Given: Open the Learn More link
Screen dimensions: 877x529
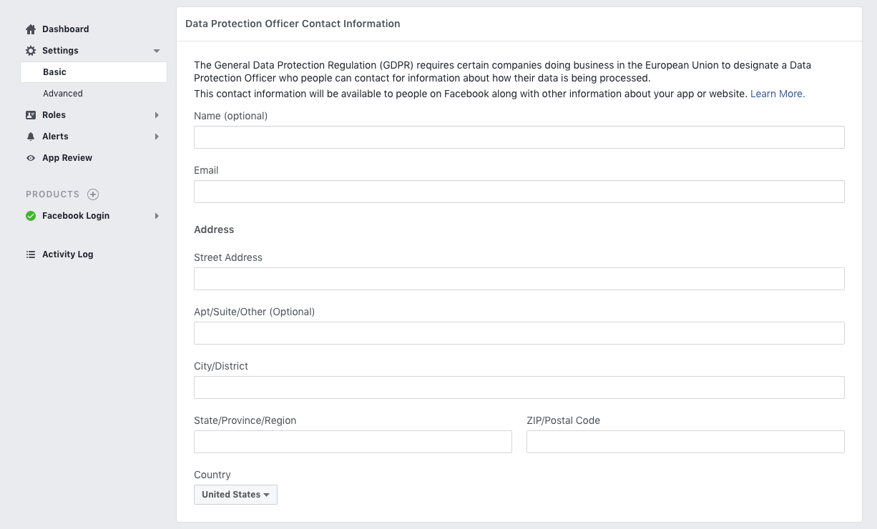Looking at the screenshot, I should [777, 94].
